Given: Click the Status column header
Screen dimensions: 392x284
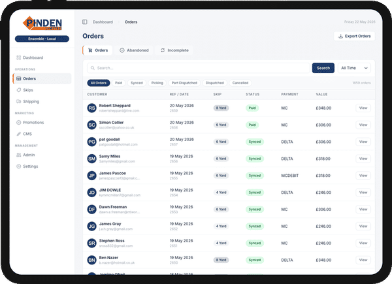Looking at the screenshot, I should pos(252,95).
